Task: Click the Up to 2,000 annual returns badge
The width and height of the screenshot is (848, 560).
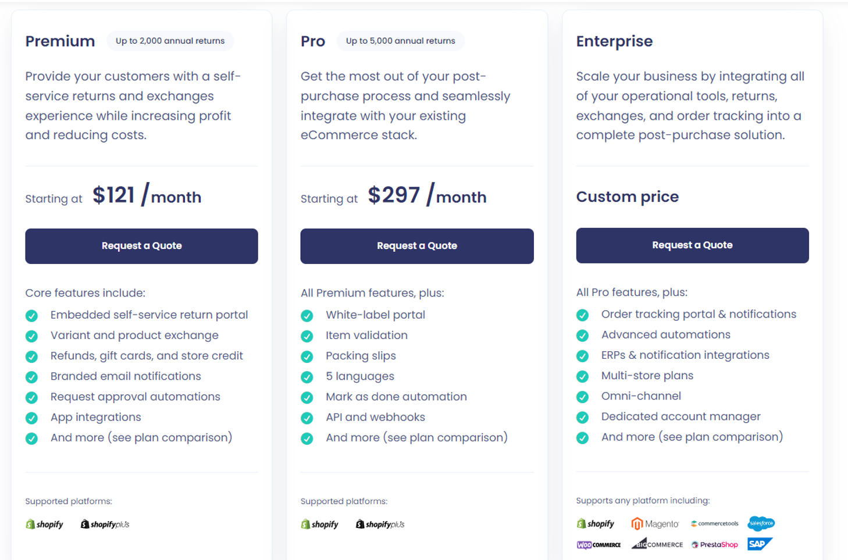Action: point(170,41)
